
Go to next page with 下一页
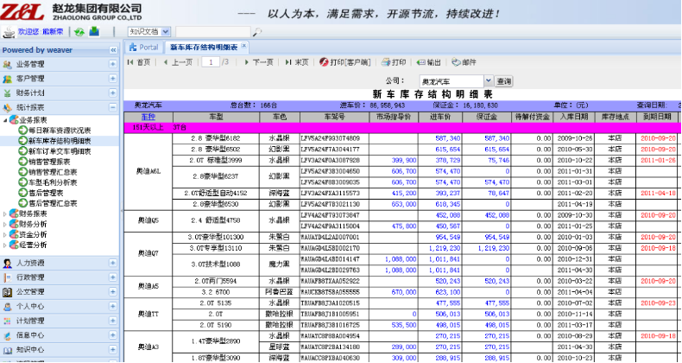coord(259,63)
